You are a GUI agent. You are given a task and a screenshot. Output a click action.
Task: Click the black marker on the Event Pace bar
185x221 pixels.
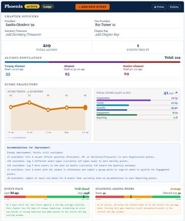point(84,197)
